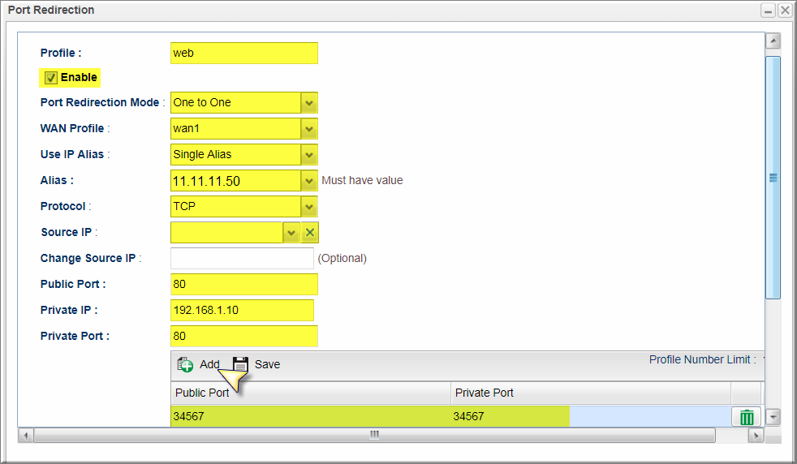Focus the Private IP input field
The image size is (797, 464).
coord(242,311)
